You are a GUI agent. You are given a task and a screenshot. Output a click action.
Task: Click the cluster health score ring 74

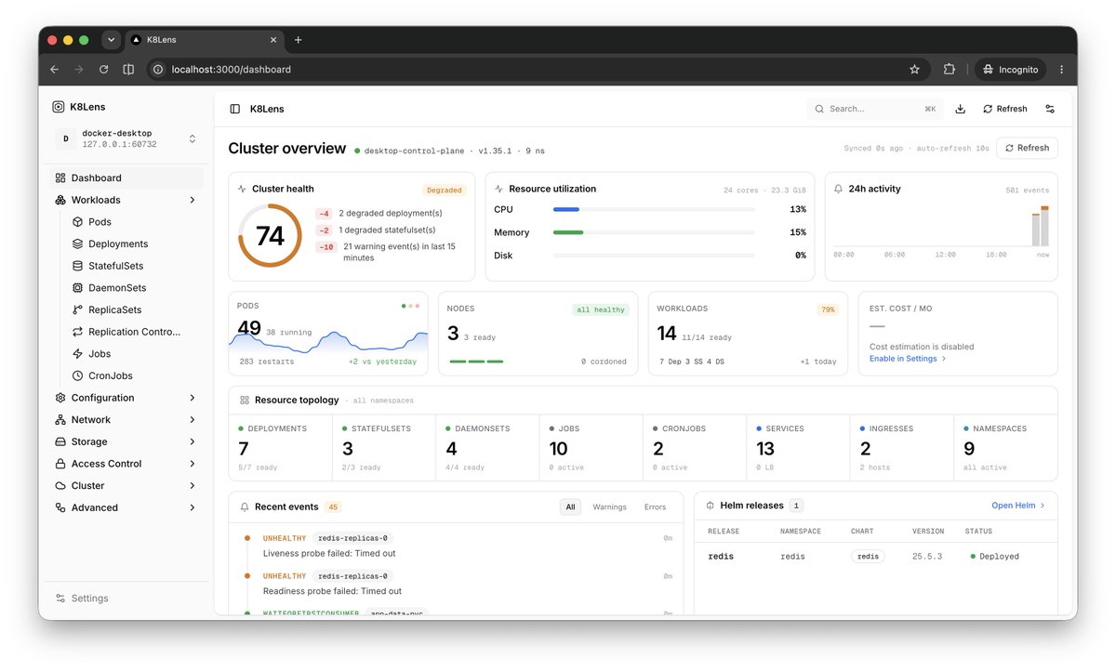[x=270, y=236]
